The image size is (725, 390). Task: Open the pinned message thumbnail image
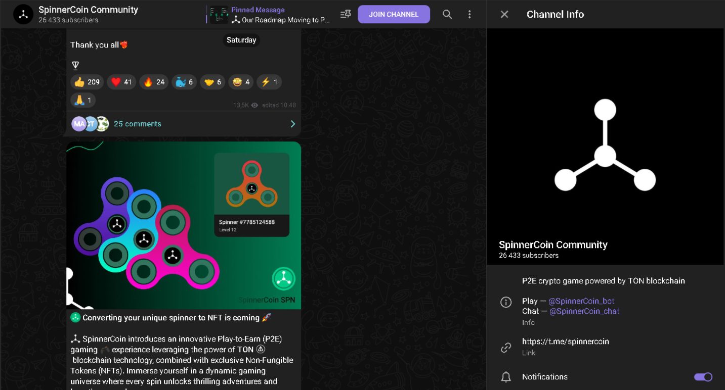pos(219,15)
